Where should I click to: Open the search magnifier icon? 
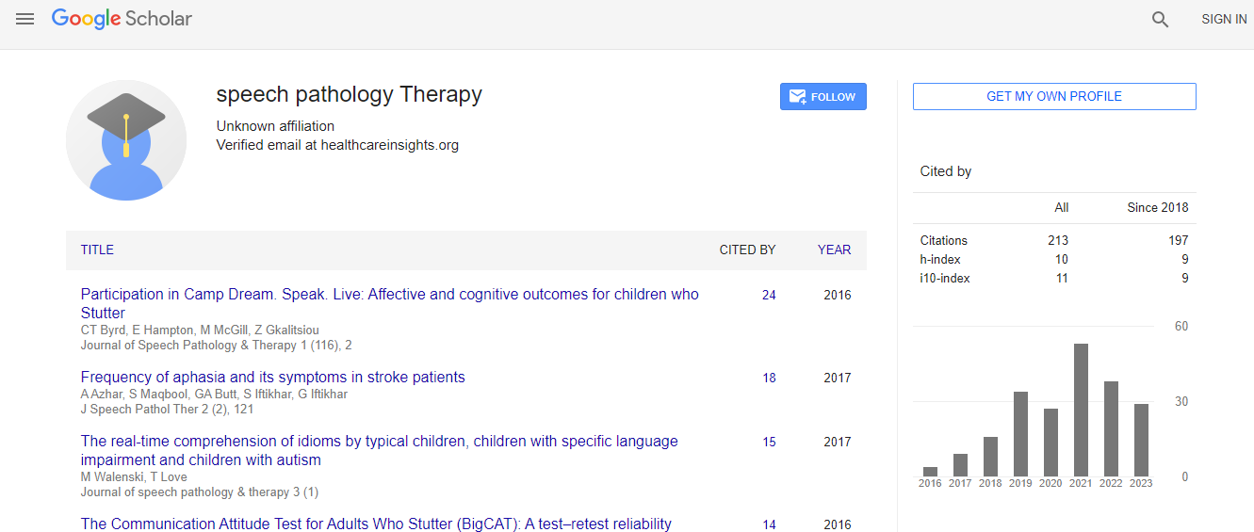pos(1160,20)
